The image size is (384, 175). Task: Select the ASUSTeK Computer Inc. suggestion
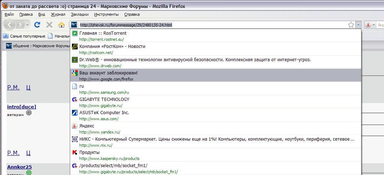pos(215,115)
